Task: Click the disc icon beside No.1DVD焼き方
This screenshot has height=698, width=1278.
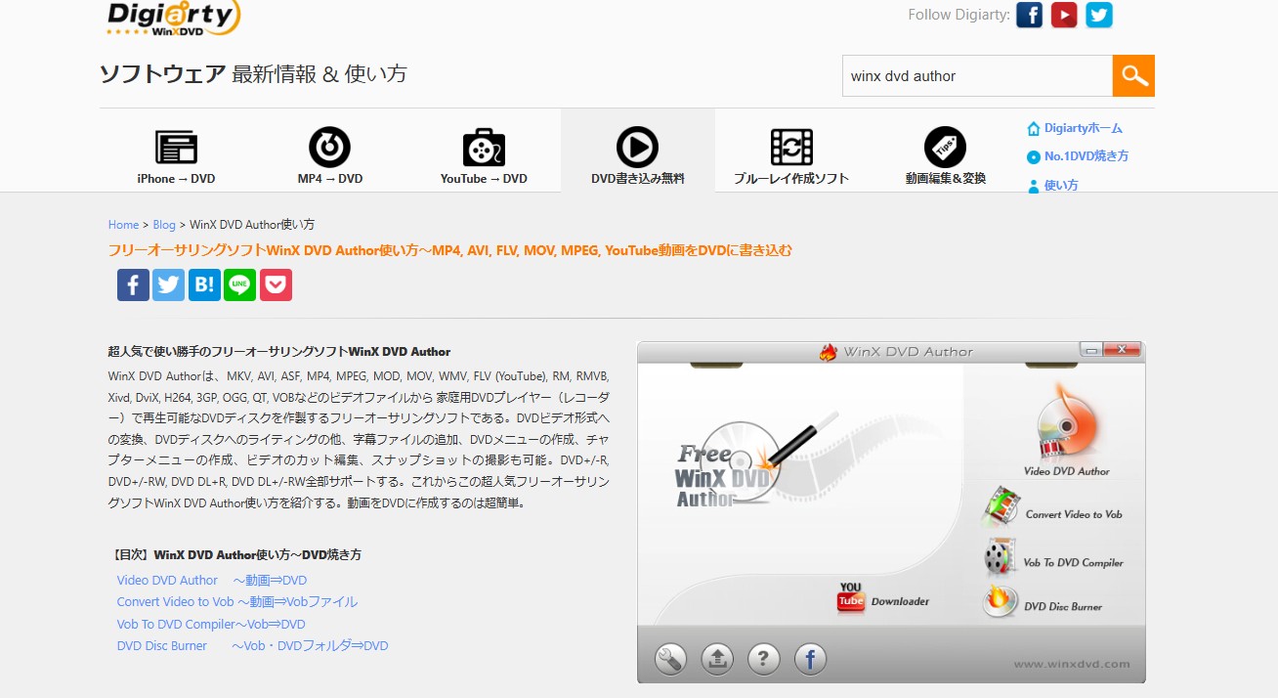Action: (x=1034, y=156)
